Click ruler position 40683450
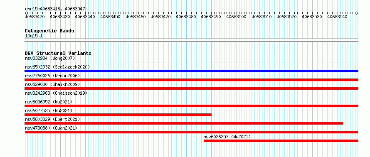 [111, 17]
